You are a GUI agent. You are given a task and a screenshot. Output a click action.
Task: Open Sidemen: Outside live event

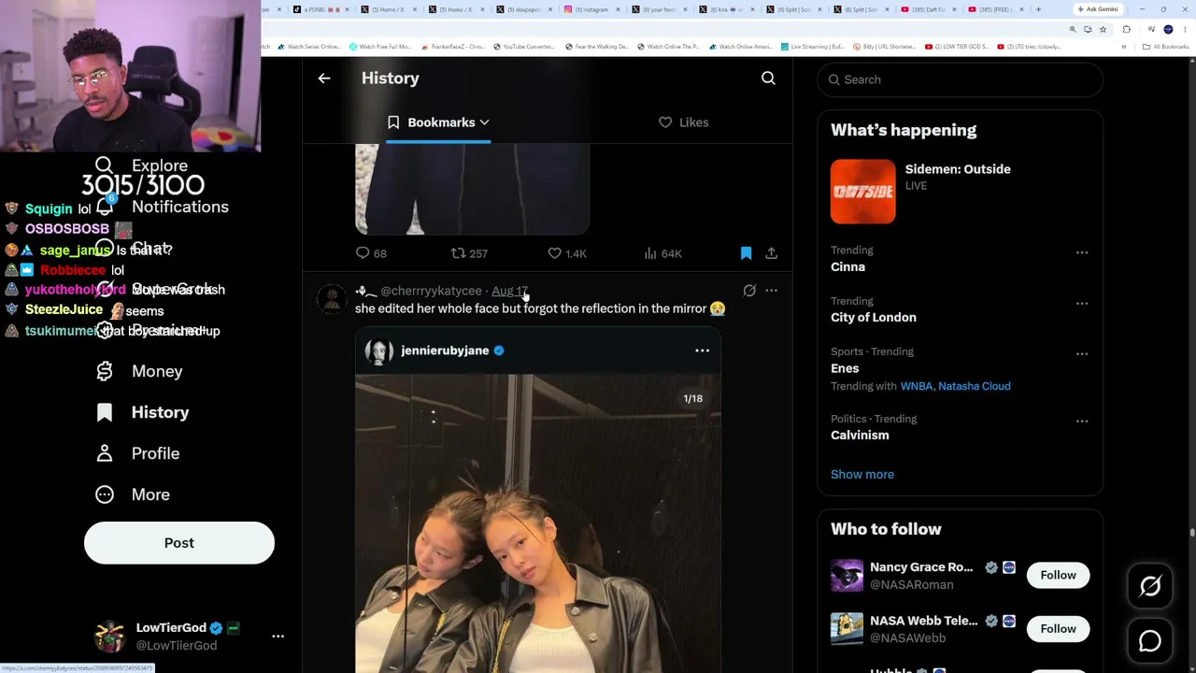point(958,169)
